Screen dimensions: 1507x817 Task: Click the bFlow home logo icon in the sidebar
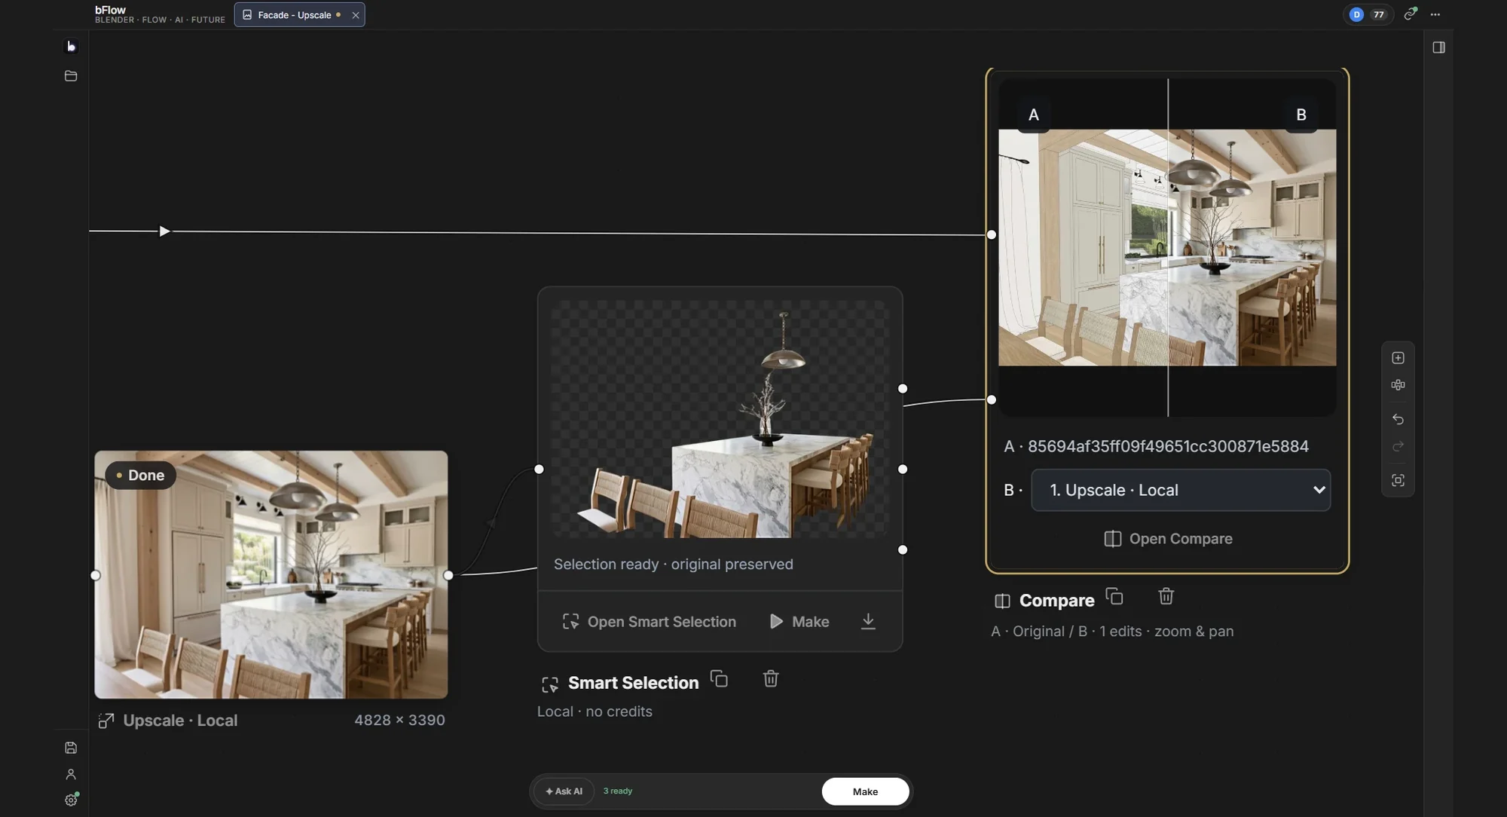(x=71, y=47)
